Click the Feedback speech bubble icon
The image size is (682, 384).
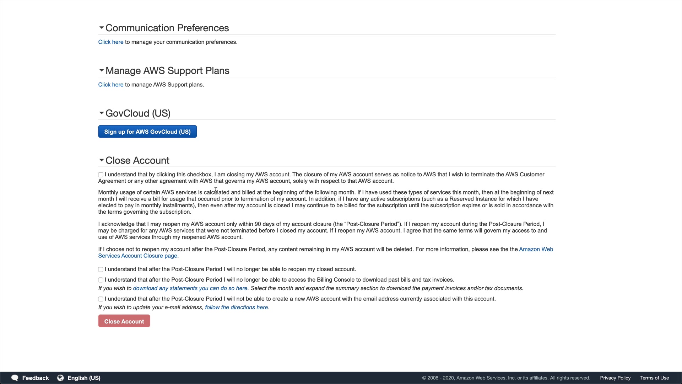(15, 378)
